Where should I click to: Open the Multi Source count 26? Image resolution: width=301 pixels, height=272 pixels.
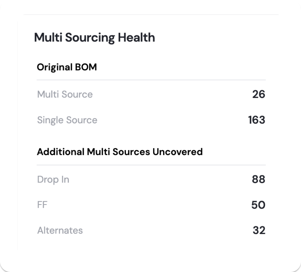point(259,94)
